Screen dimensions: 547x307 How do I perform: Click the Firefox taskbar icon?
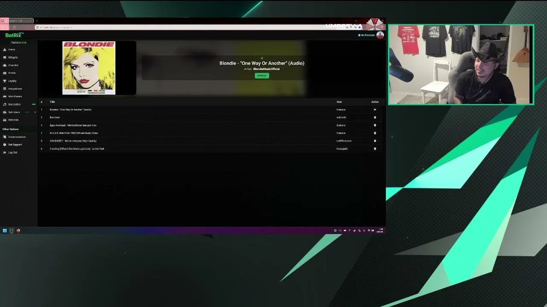pos(18,231)
